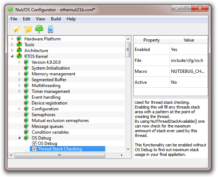Click the Version 4.9.10.0 component icon
The height and width of the screenshot is (177, 218).
point(27,62)
